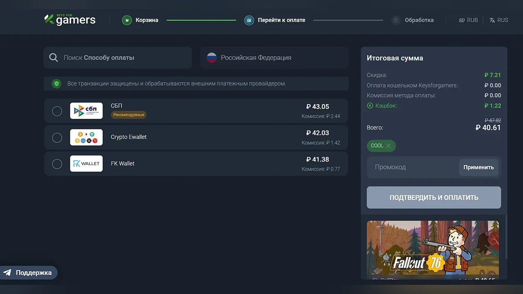Click the Комиссия: ₽ 0.77 text
523x294 pixels.
point(321,169)
